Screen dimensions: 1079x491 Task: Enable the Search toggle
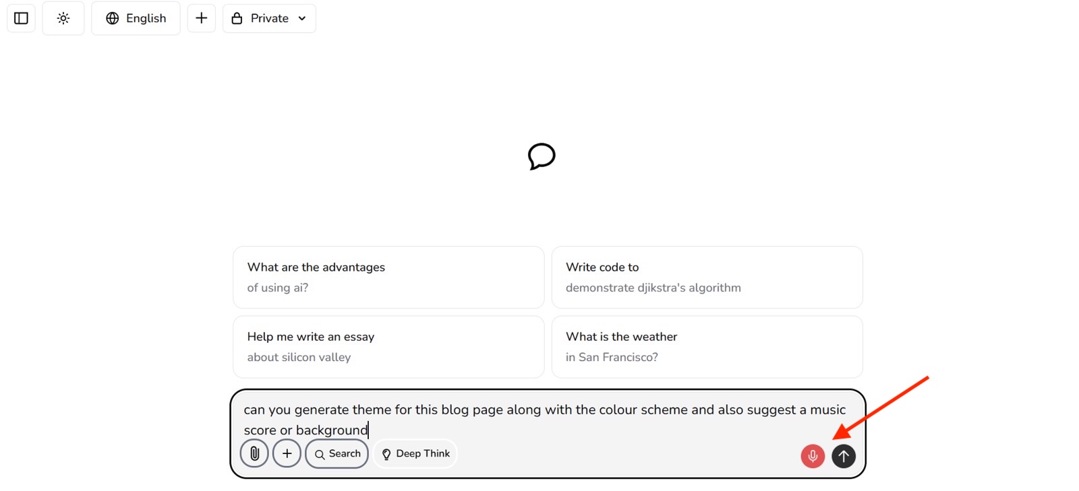337,453
